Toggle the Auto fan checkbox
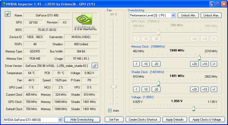Screen dimensions: 228x125 110,111
